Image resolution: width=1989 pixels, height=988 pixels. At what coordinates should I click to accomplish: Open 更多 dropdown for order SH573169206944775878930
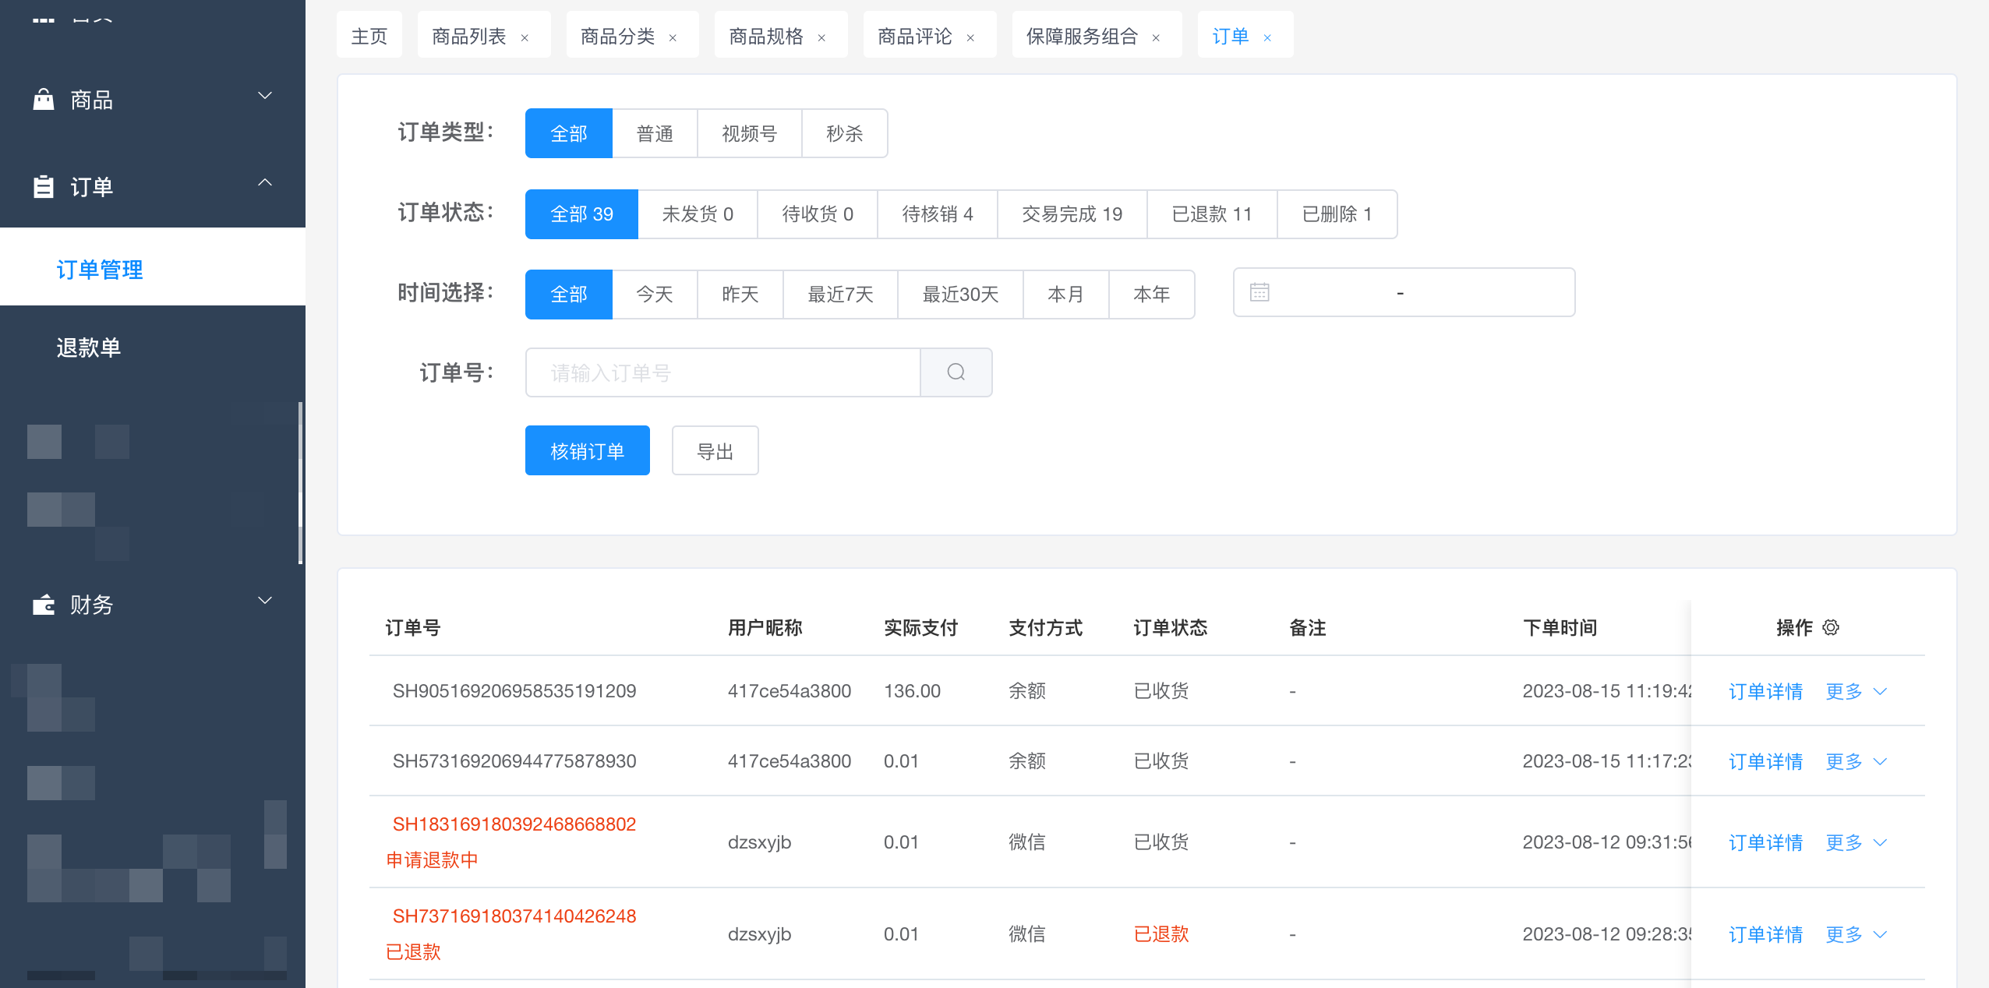coord(1856,761)
